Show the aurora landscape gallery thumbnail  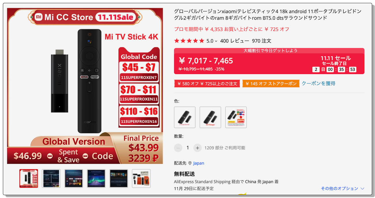96,178
